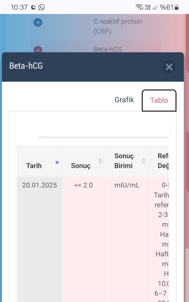Click the << 2.0 result cell
This screenshot has height=302, width=189.
click(83, 185)
